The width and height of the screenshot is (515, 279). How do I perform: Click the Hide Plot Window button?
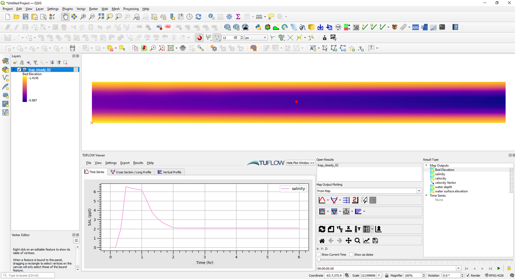[300, 162]
